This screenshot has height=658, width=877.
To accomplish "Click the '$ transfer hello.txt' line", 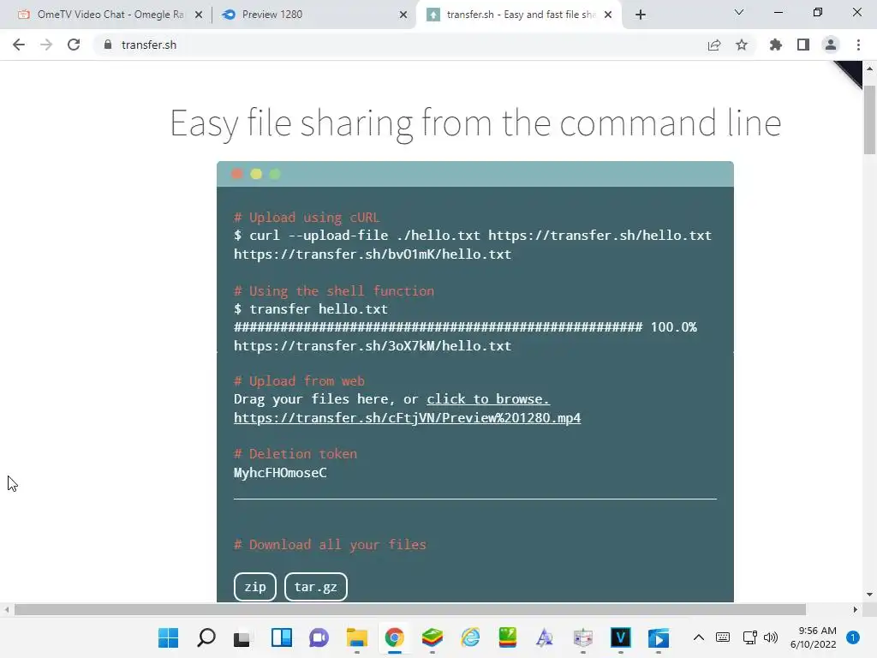I will tap(311, 308).
